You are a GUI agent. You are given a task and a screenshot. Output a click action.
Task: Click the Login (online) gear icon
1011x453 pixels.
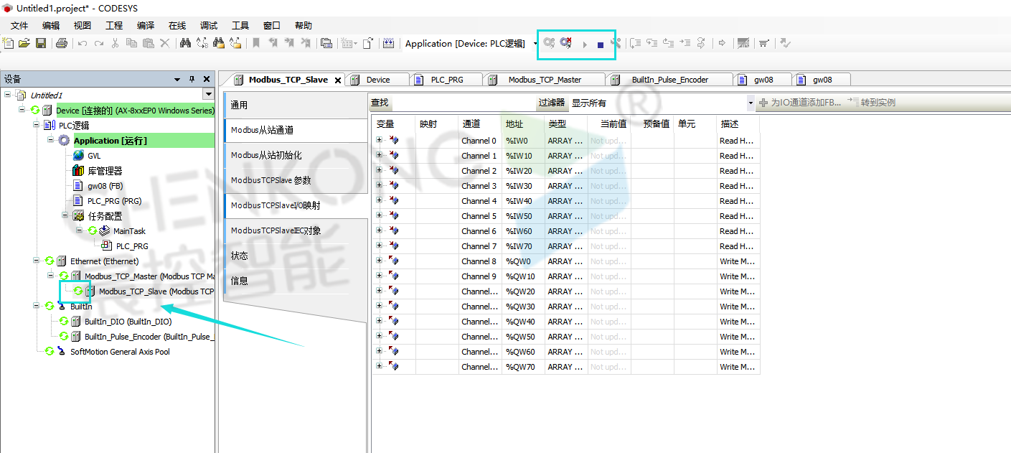(x=549, y=43)
